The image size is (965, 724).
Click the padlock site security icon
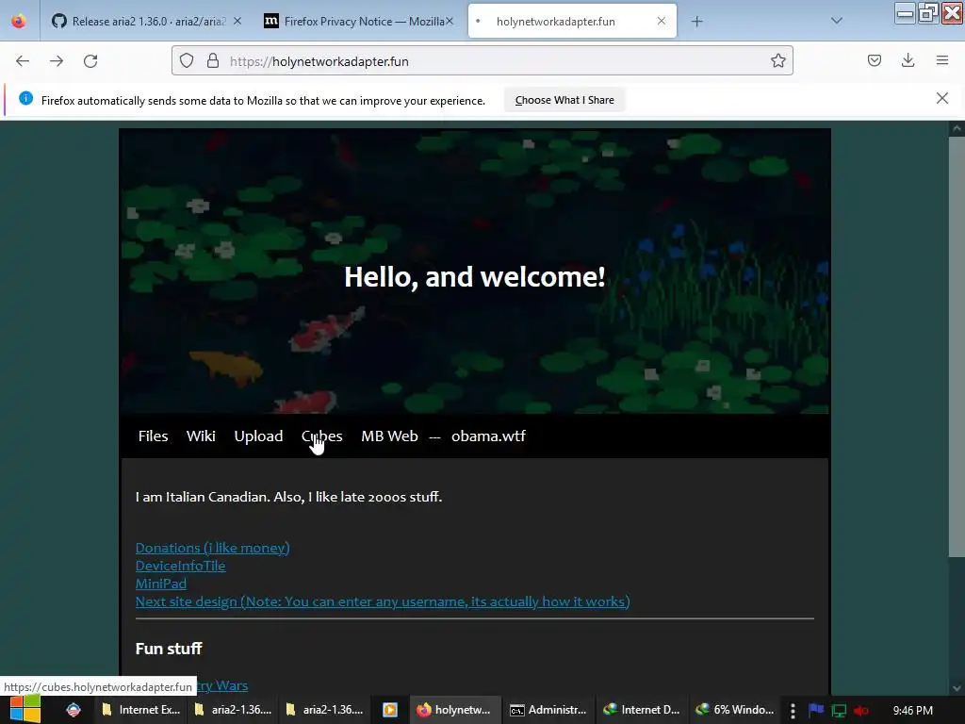[213, 61]
